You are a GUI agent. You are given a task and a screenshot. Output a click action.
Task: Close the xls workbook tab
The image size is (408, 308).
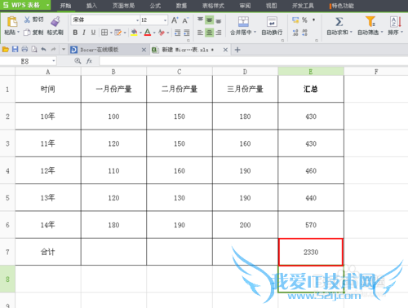click(225, 50)
